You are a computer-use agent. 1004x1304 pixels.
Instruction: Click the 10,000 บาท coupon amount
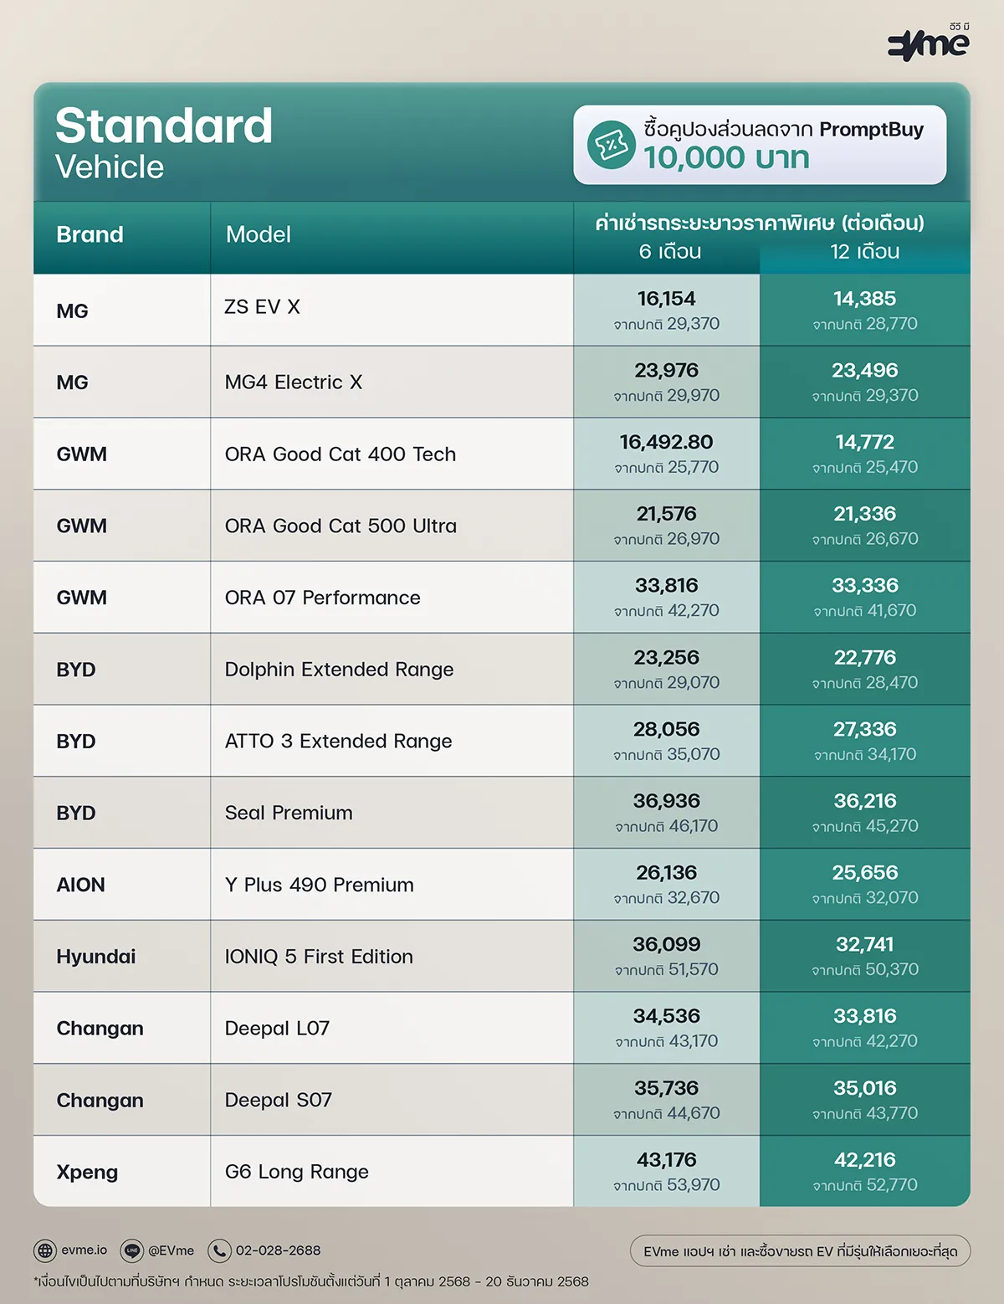pos(728,157)
